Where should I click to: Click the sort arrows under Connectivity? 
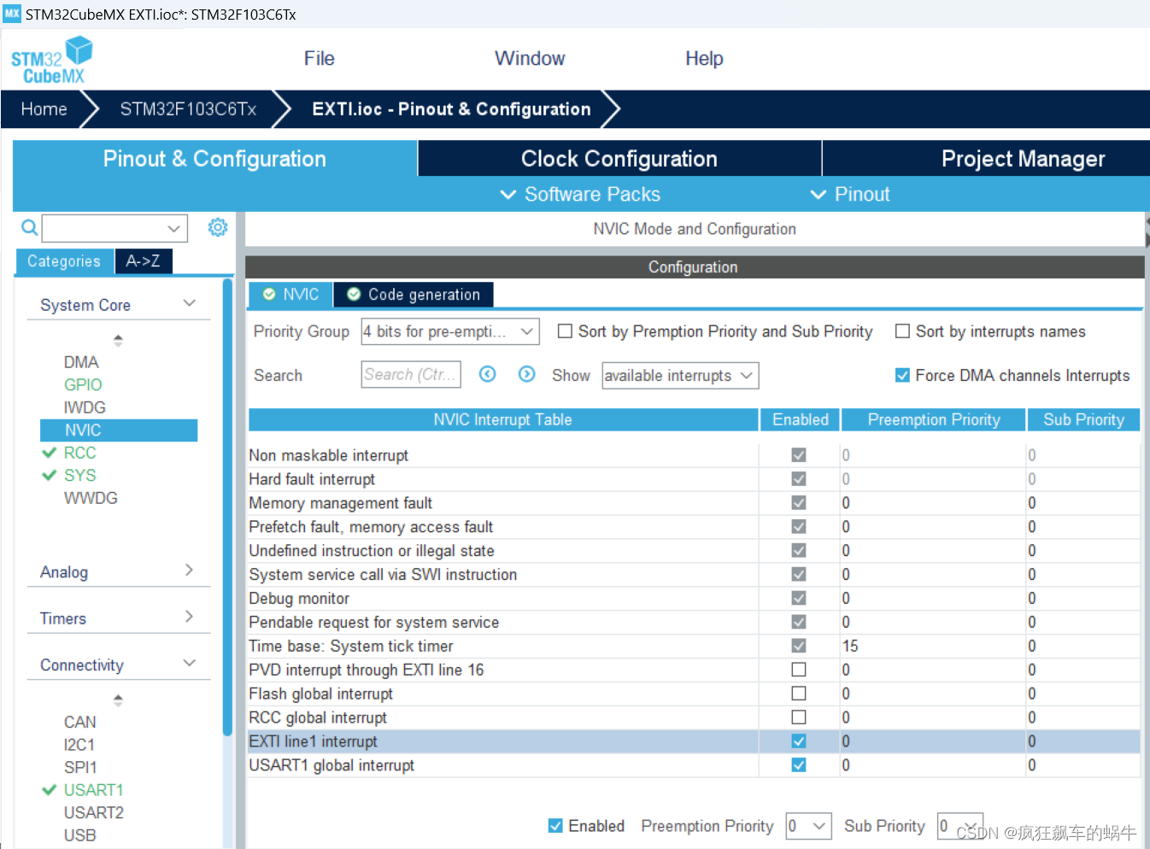click(x=118, y=700)
